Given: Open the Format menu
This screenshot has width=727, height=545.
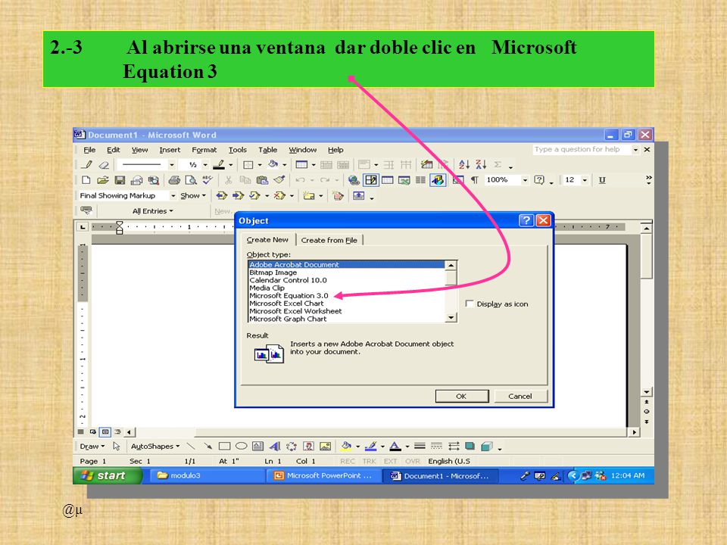Looking at the screenshot, I should (204, 150).
